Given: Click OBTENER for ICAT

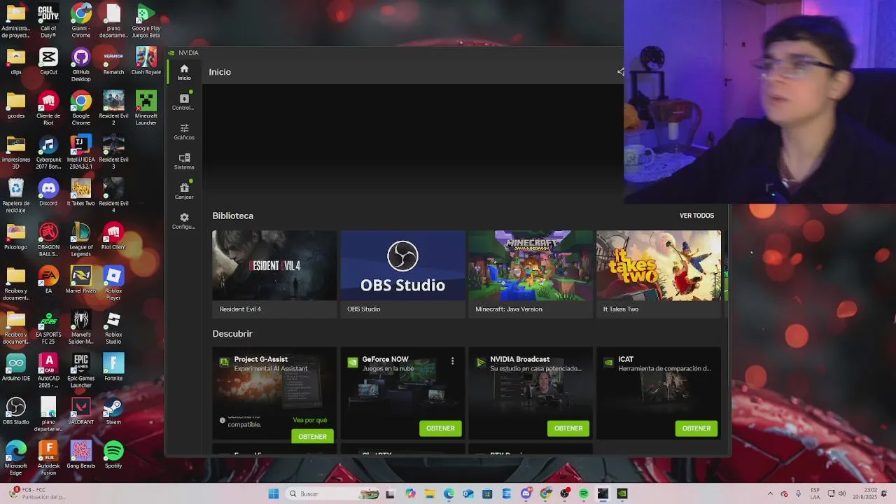Looking at the screenshot, I should click(696, 428).
